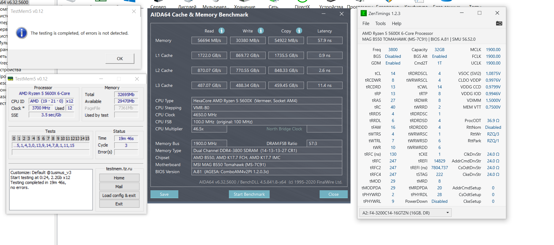The image size is (554, 245).
Task: Confirm the TestMem5 completion dialog with OK
Action: [120, 58]
